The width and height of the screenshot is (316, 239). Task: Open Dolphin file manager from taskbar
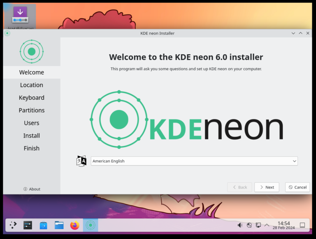coord(59,225)
